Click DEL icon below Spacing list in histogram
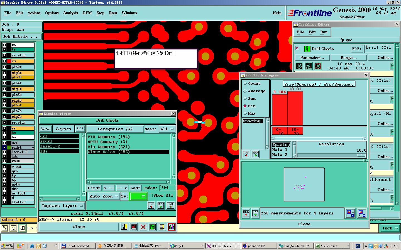The image size is (401, 250). (x=246, y=154)
